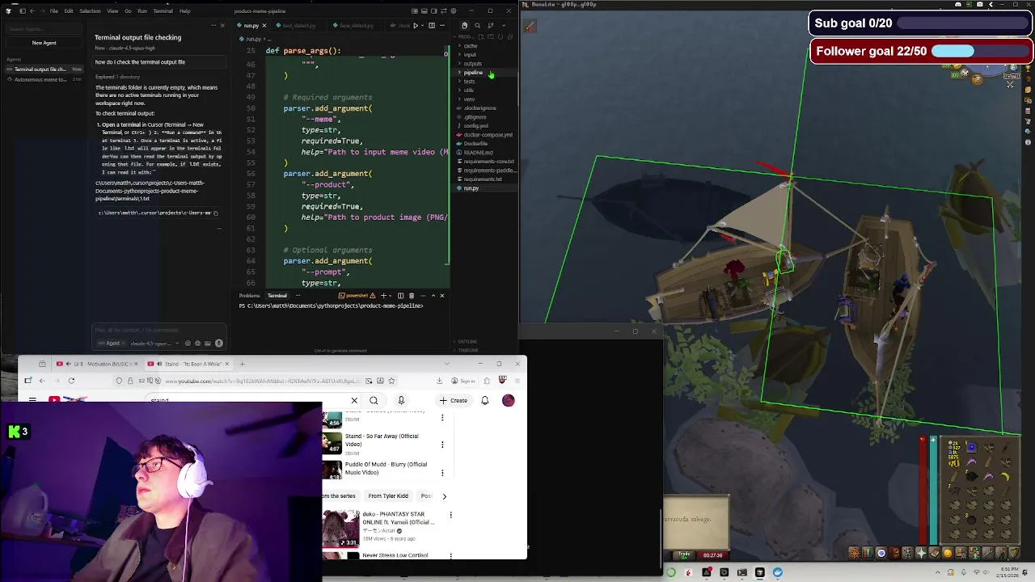This screenshot has height=582, width=1035.
Task: Search by voice with microphone icon
Action: 401,400
